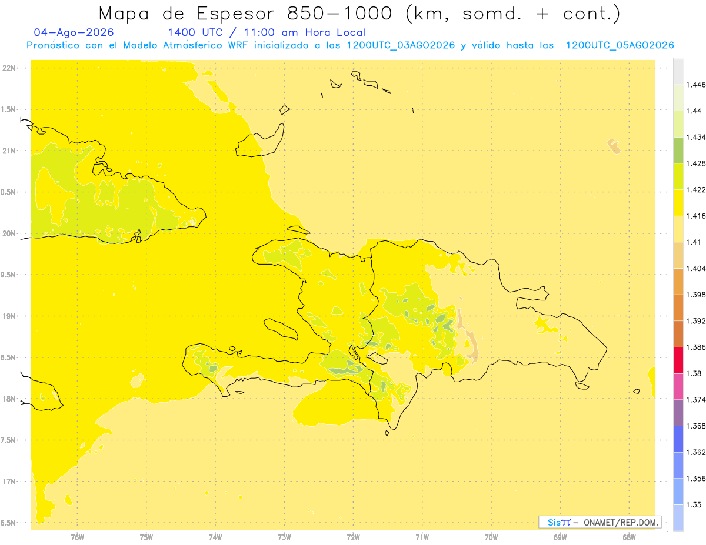Click the legend value '1.446'
Screen dimensions: 706x545
697,85
